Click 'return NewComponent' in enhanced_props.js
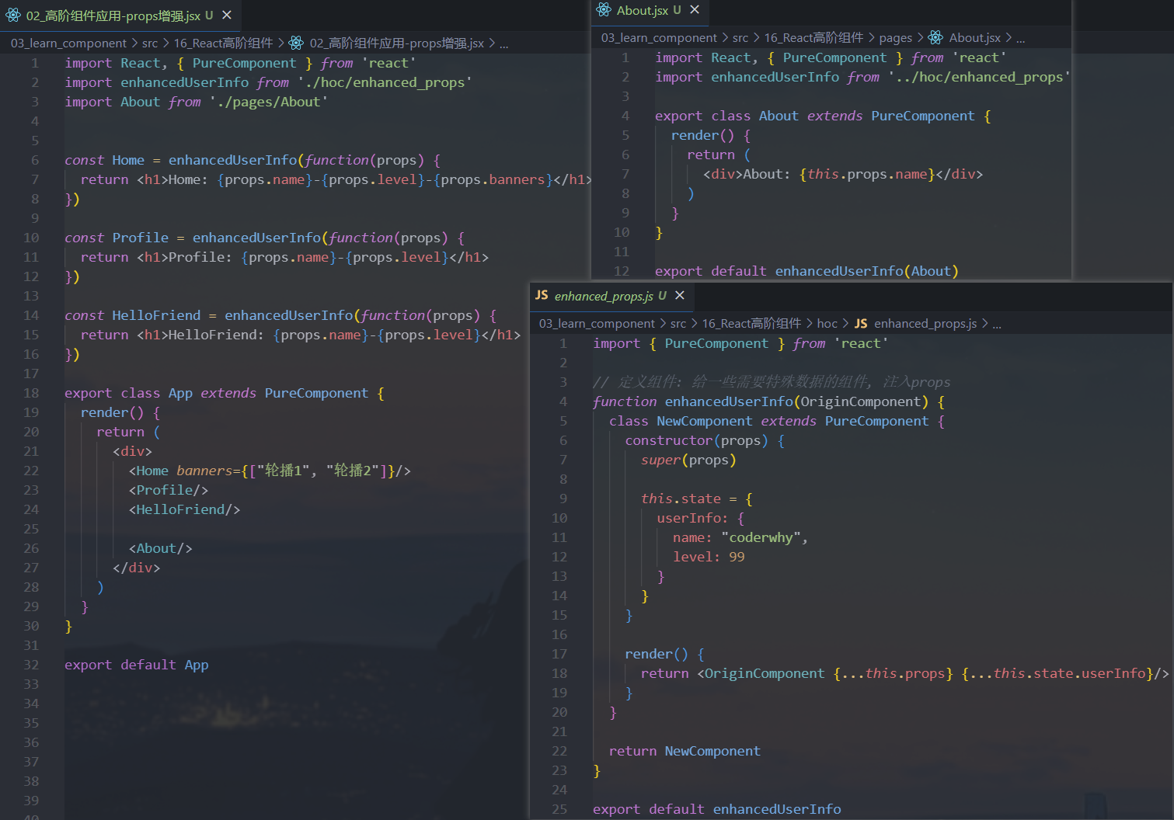The height and width of the screenshot is (820, 1174). coord(685,751)
